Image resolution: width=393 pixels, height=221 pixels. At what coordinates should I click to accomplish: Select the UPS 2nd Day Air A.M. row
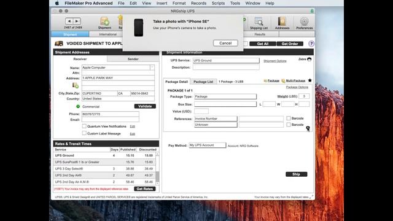[x=104, y=182]
